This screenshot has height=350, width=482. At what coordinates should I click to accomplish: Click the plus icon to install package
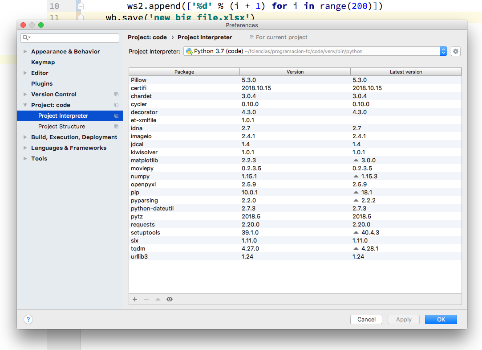coord(135,299)
